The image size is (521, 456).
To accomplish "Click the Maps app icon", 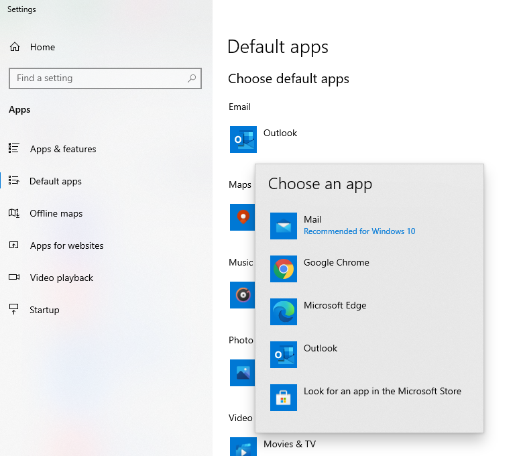I will (x=243, y=217).
